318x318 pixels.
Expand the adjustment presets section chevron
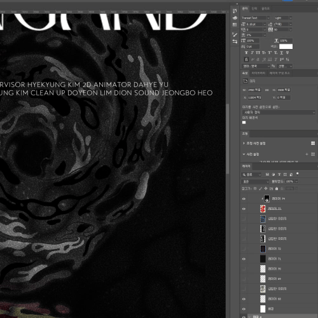(244, 143)
